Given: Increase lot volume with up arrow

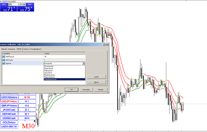Looking at the screenshot, I should pos(24,4).
